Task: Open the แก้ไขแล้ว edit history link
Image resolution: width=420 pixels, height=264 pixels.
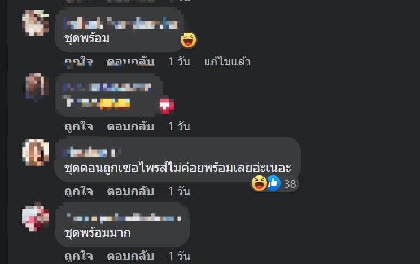Action: click(x=227, y=61)
